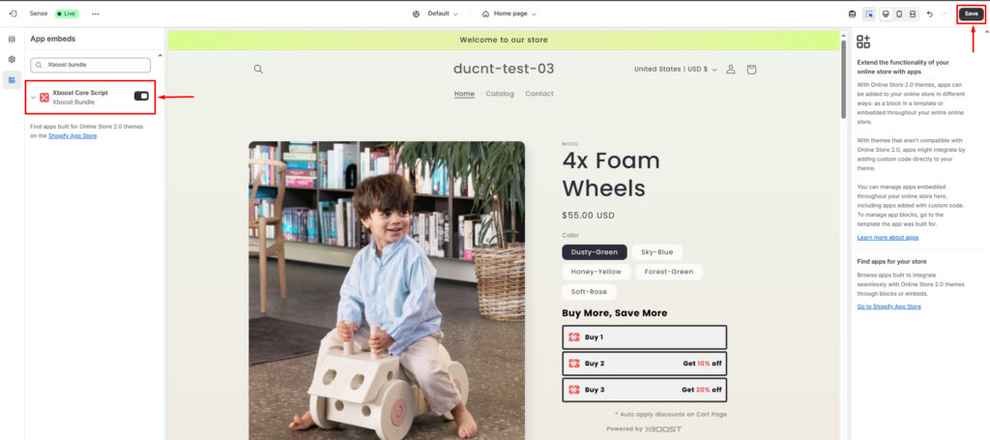Image resolution: width=990 pixels, height=440 pixels.
Task: Open the App embeds sidebar icon
Action: (x=12, y=79)
